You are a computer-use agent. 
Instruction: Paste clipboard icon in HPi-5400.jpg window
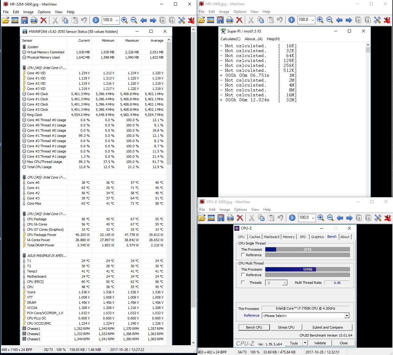click(270, 20)
